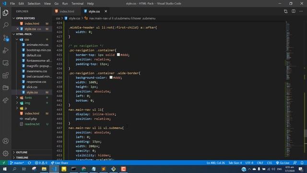Open the Windows Action Center

tap(301, 169)
